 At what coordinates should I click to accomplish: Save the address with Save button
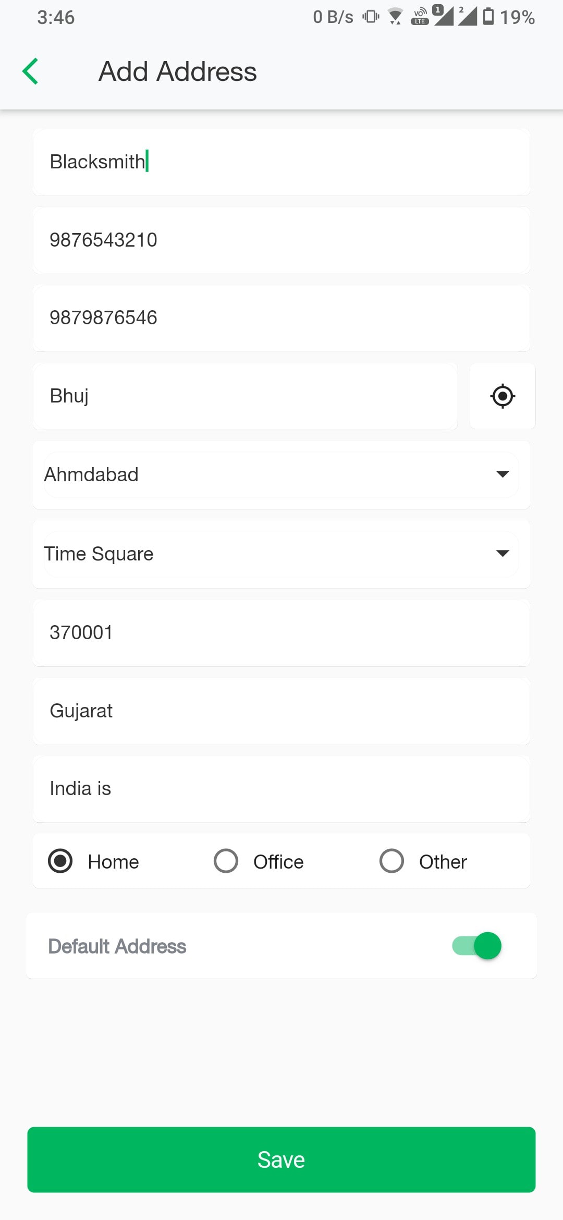(281, 1160)
